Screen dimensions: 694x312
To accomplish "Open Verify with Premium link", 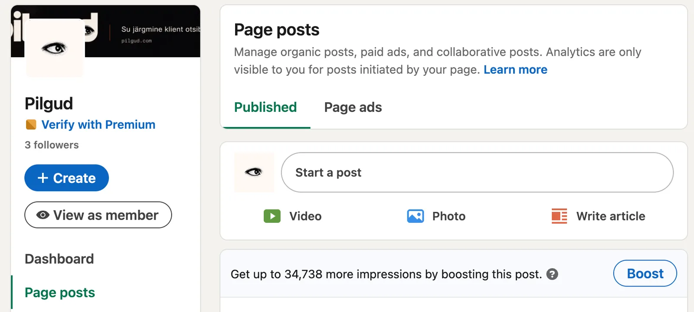I will point(98,125).
